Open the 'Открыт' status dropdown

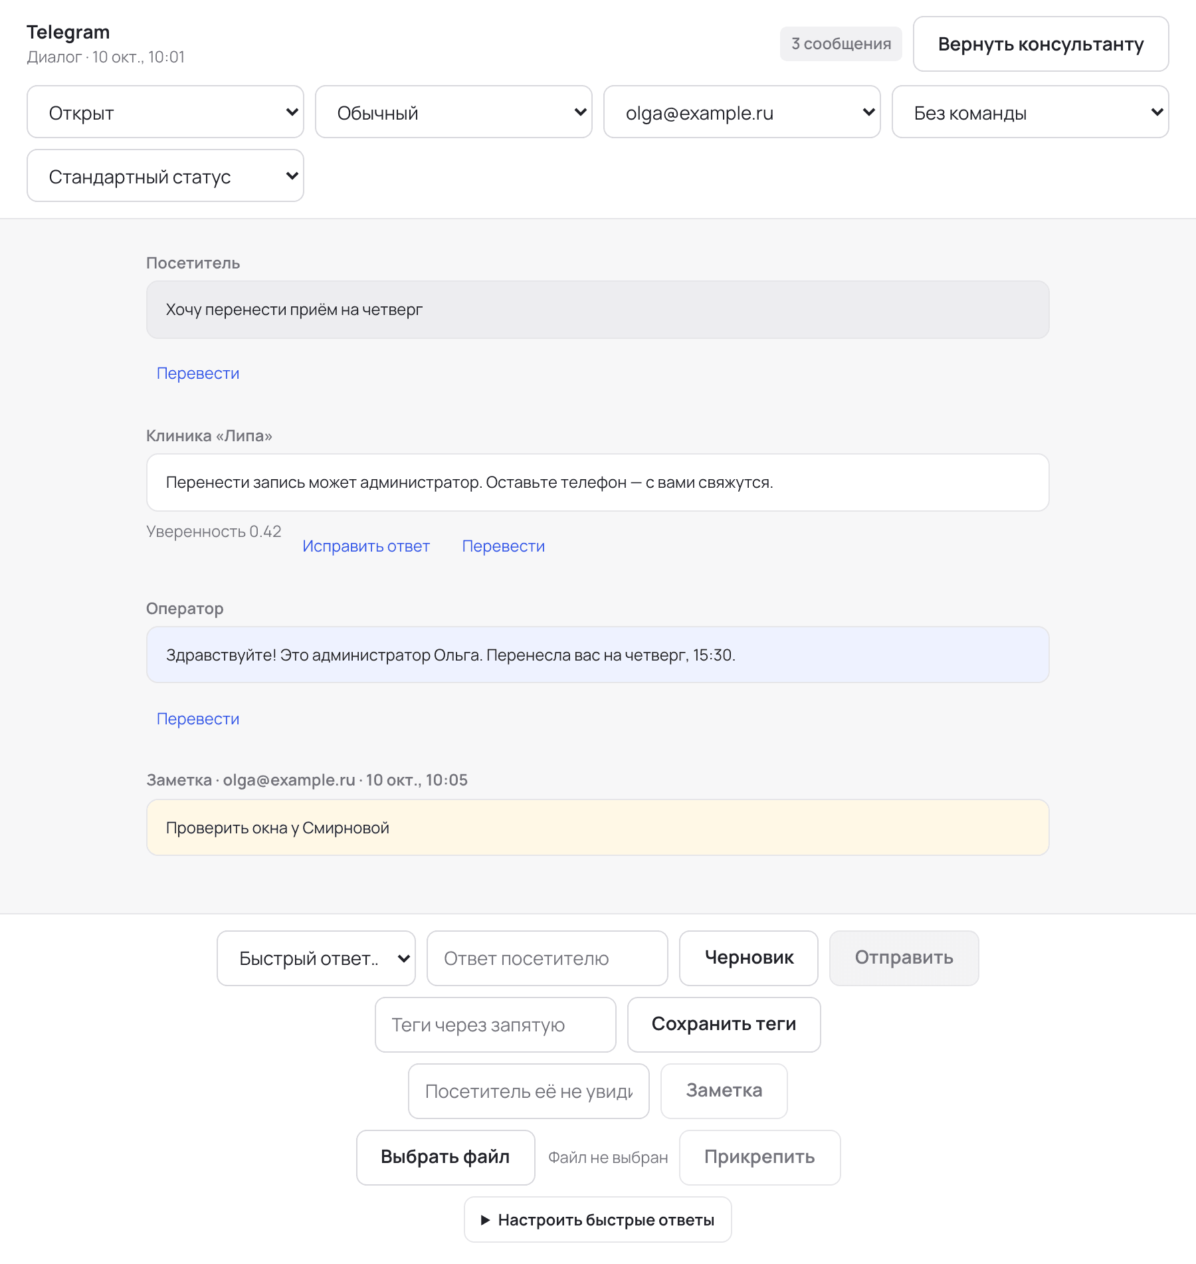point(165,112)
